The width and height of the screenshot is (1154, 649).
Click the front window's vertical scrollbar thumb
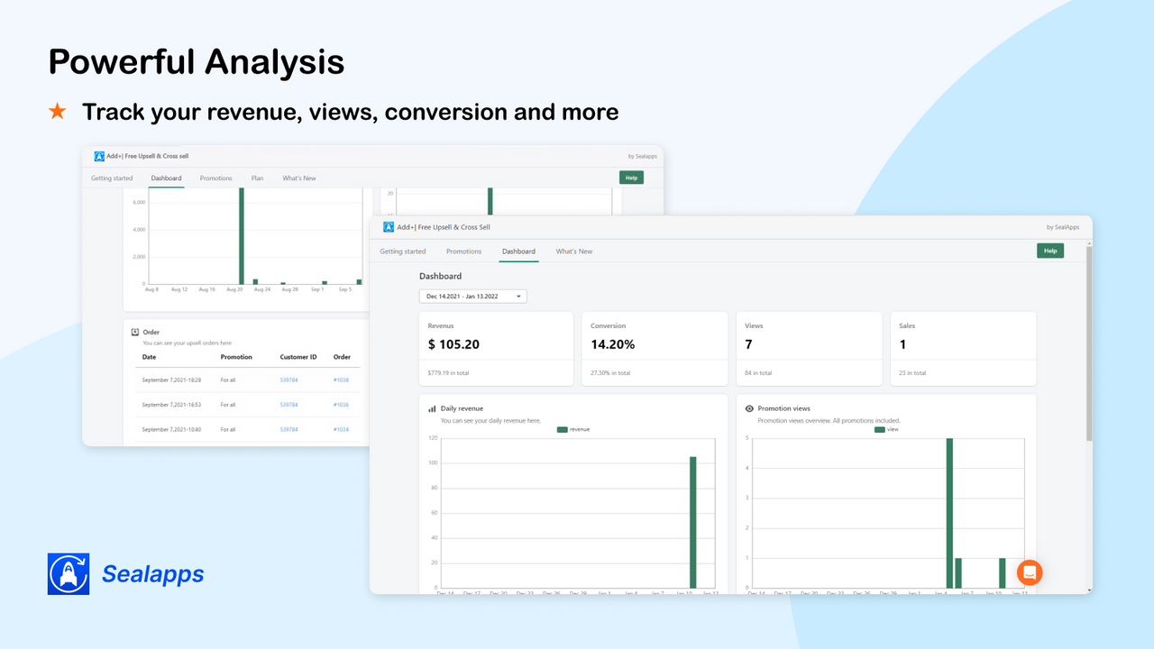click(1089, 343)
